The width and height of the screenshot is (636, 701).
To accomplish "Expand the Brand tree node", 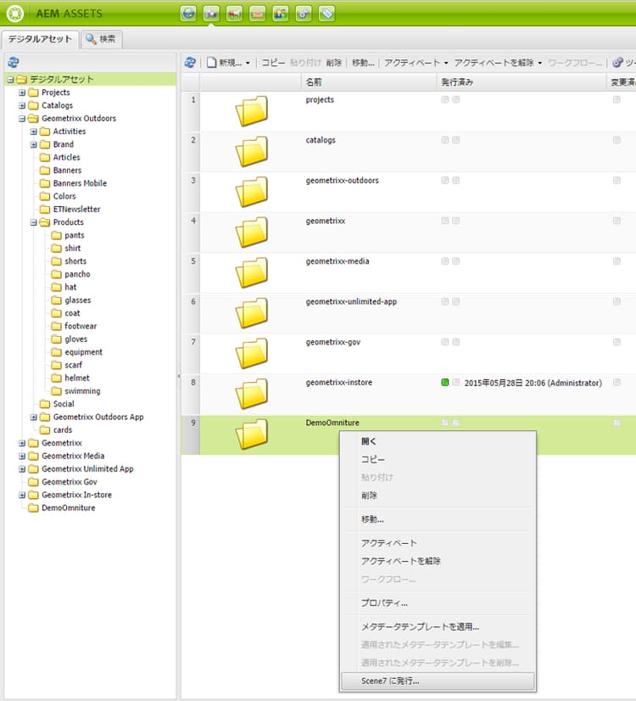I will pyautogui.click(x=34, y=144).
